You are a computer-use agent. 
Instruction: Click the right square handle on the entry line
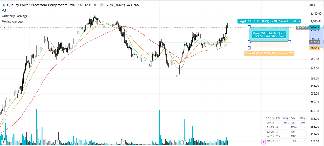coord(289,42)
